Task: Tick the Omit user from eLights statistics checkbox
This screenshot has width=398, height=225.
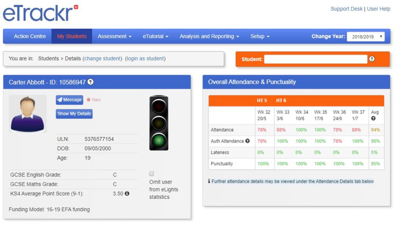Action: (152, 174)
